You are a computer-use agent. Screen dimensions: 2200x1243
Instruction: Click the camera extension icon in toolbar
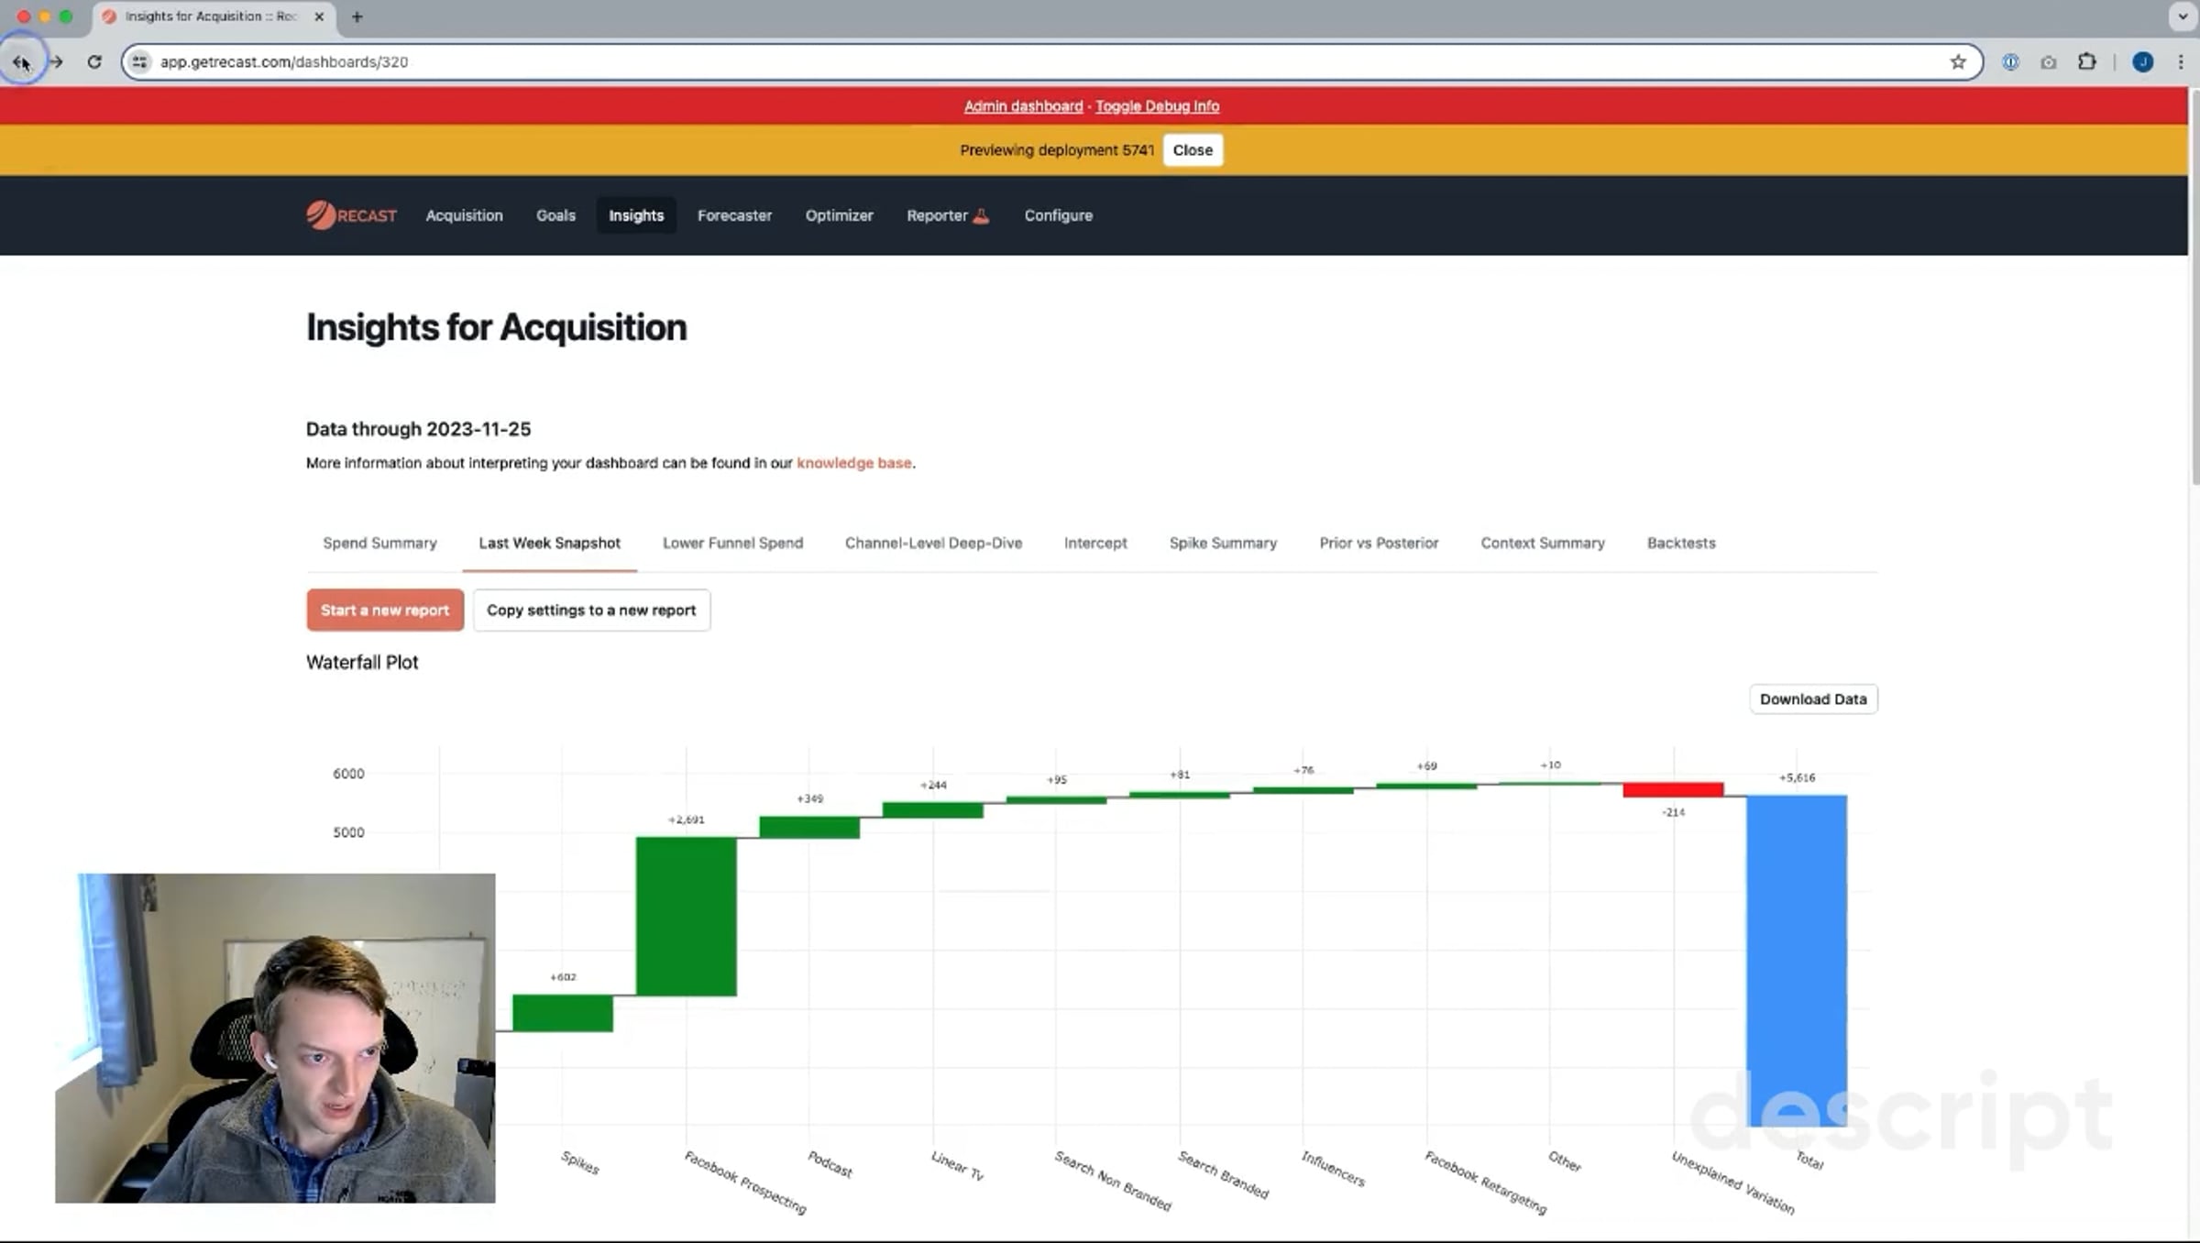(x=2049, y=61)
